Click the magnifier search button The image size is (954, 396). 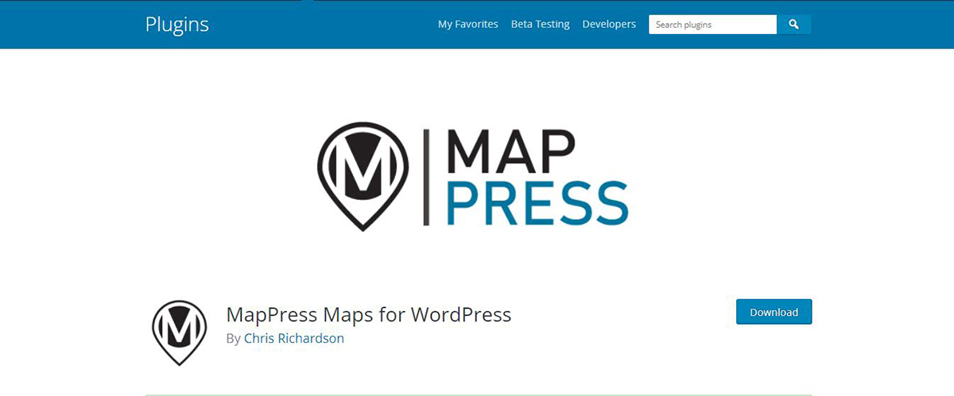click(x=793, y=25)
